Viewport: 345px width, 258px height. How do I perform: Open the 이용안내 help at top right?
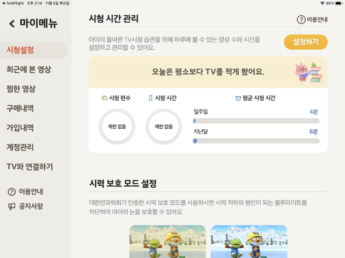click(312, 20)
